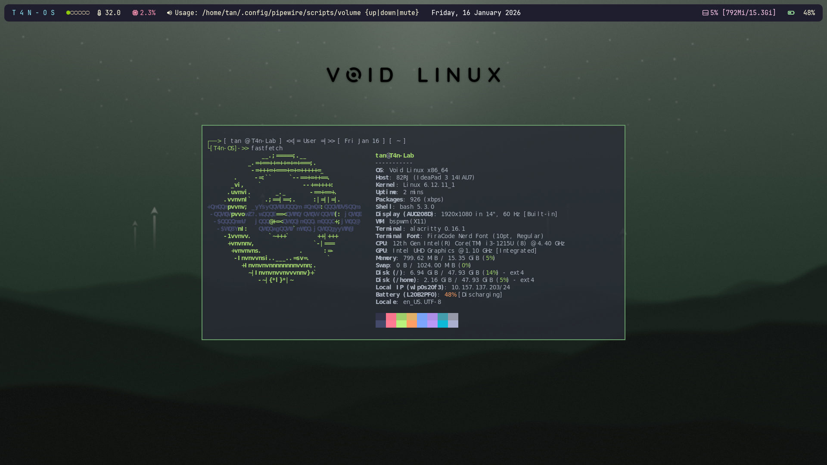
Task: Click the tan@T4n-Lab hostname heading
Action: click(x=395, y=155)
